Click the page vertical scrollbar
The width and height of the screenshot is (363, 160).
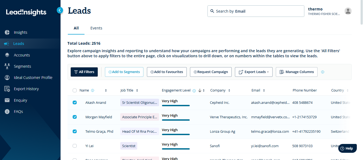(361, 13)
